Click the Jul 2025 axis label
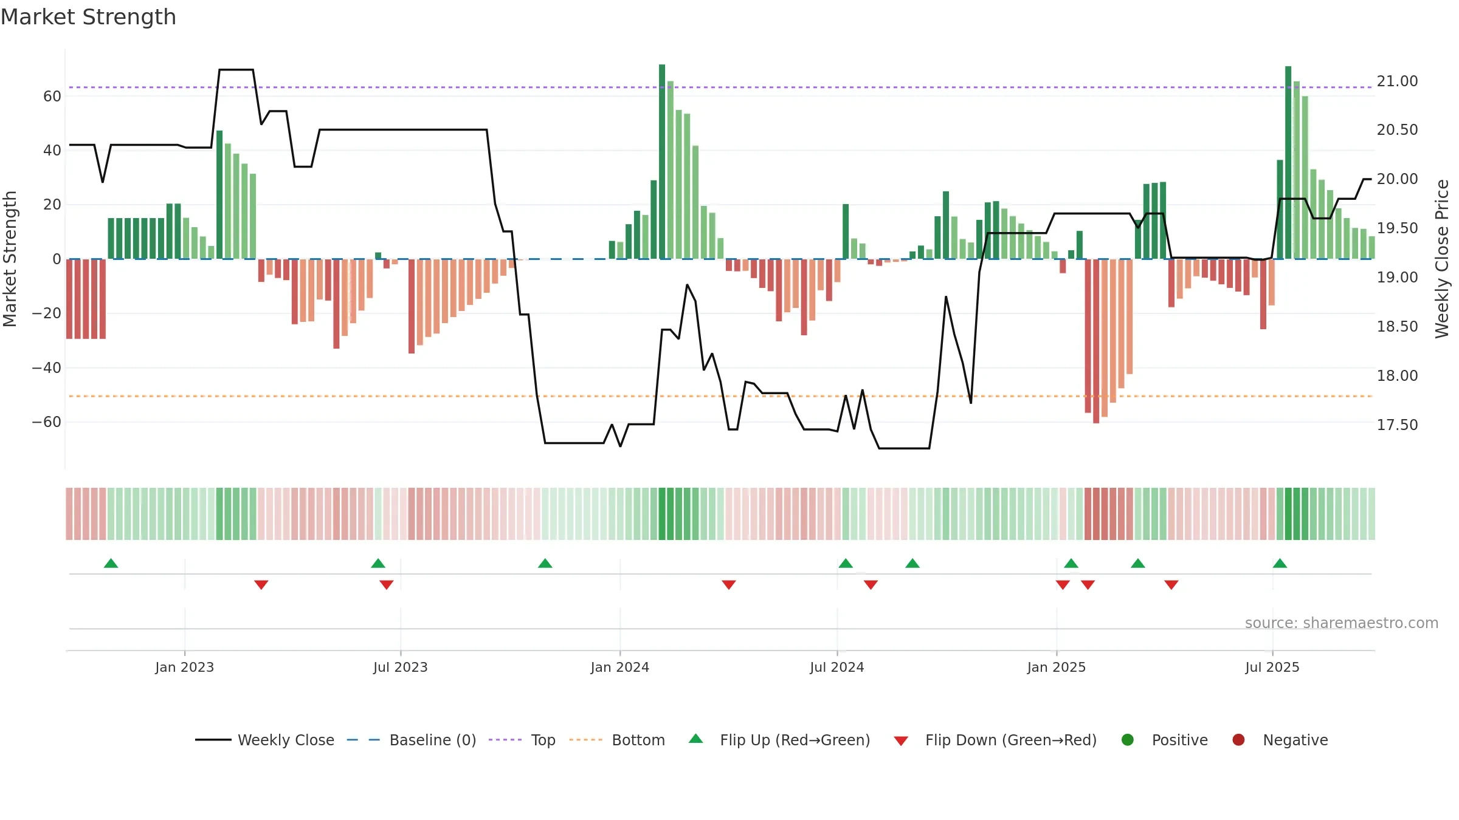The width and height of the screenshot is (1459, 820). (x=1272, y=667)
